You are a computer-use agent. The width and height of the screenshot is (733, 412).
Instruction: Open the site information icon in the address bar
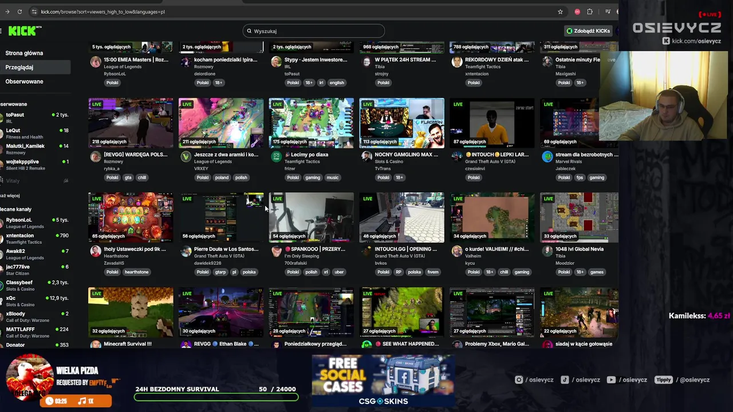click(x=34, y=11)
